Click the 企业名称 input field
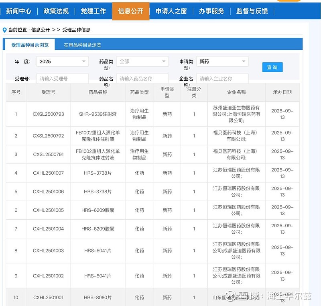 click(x=222, y=79)
